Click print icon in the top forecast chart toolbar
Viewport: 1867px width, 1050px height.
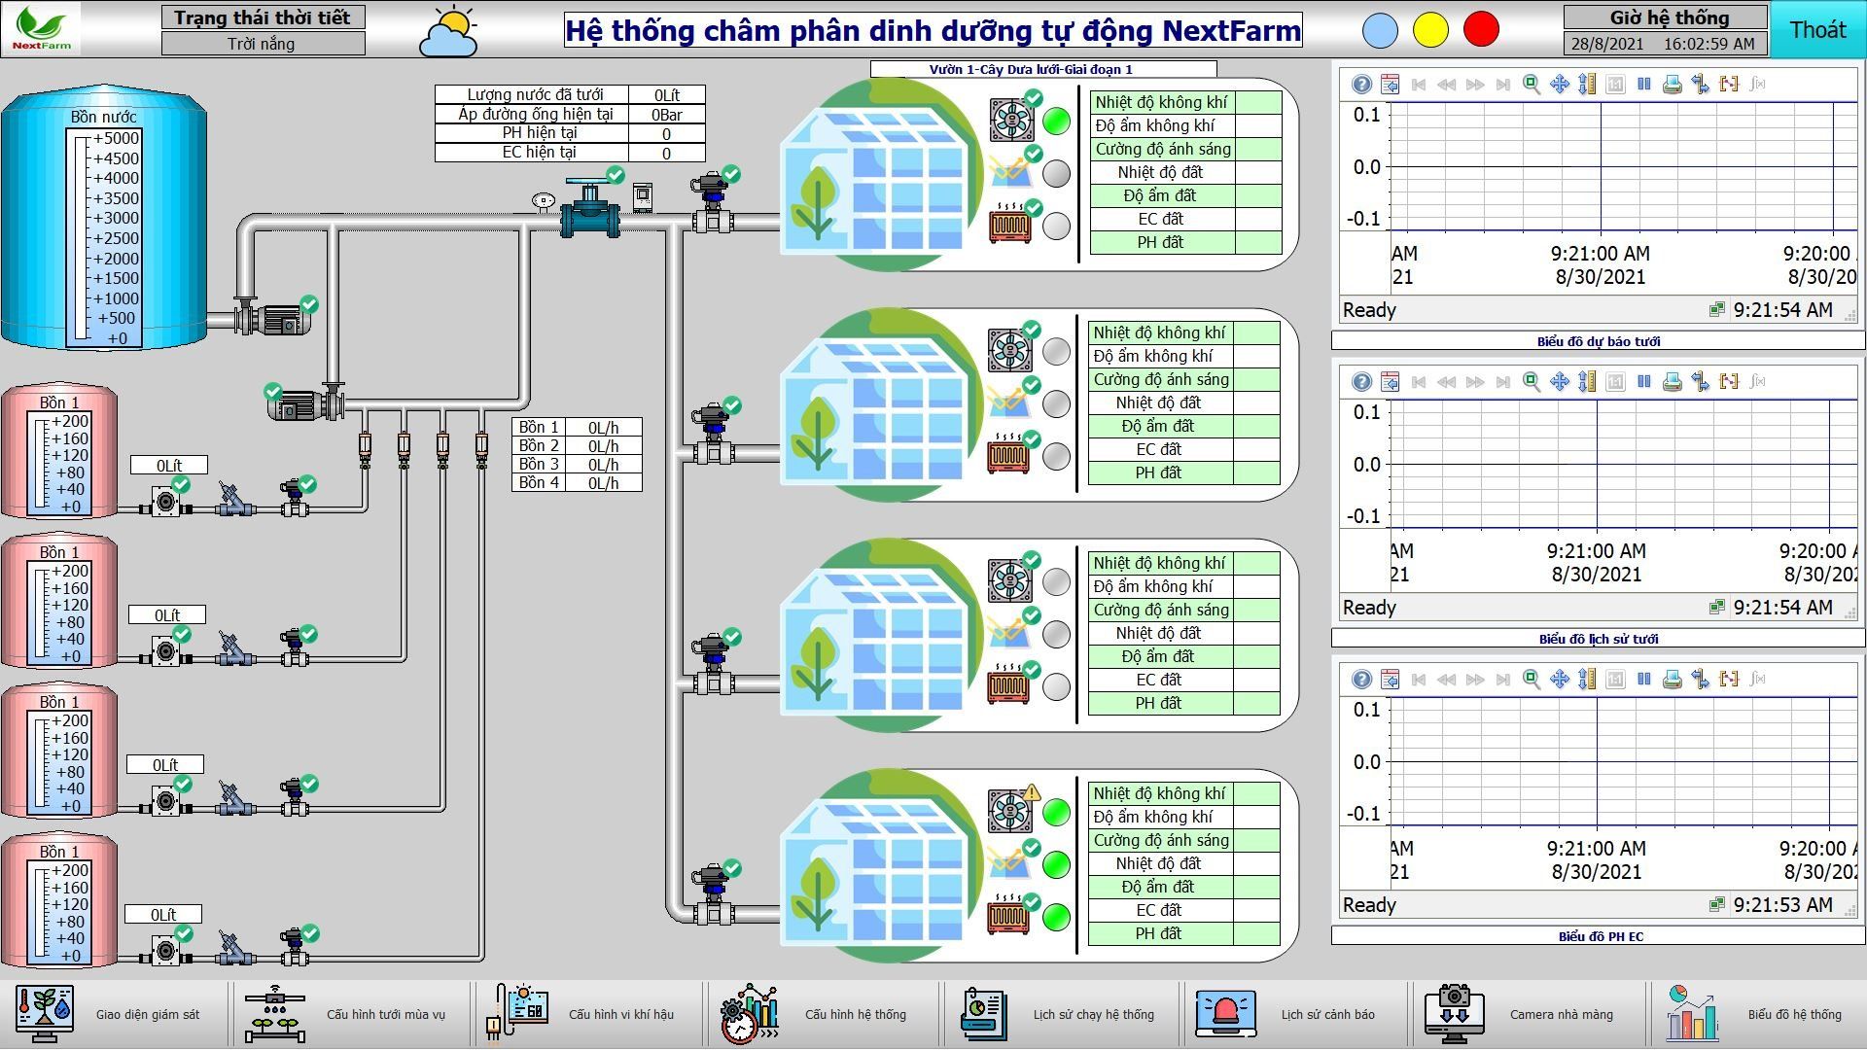1672,85
